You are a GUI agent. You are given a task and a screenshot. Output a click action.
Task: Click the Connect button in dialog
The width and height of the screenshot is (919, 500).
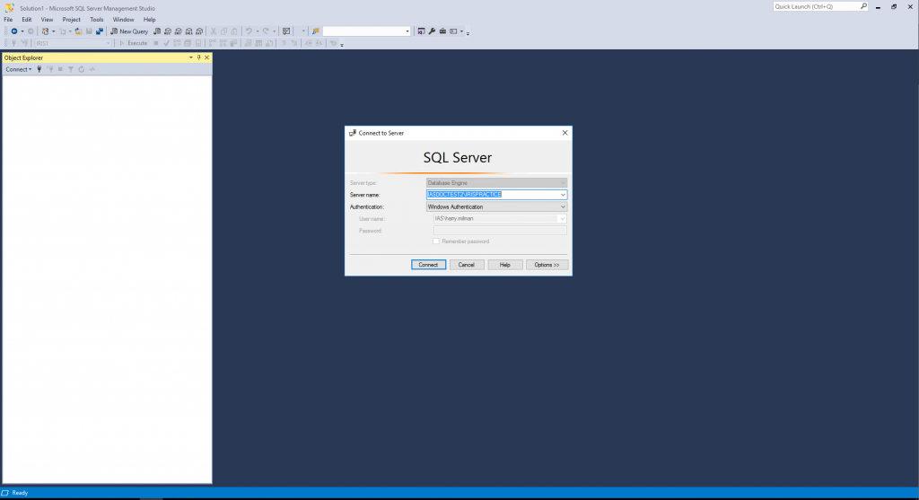(428, 265)
